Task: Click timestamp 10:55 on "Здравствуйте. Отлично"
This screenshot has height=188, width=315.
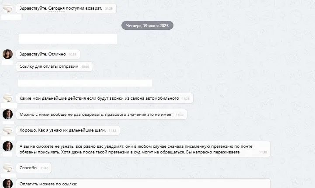Action: [73, 55]
